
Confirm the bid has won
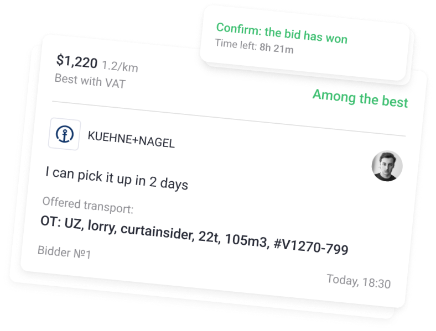pos(282,33)
